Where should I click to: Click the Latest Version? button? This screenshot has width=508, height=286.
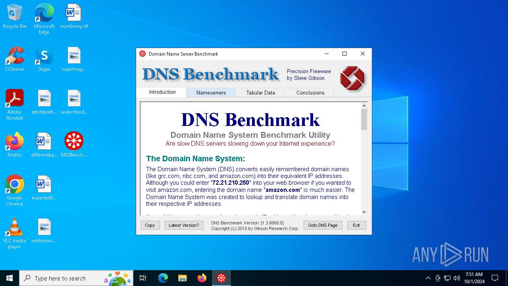184,225
